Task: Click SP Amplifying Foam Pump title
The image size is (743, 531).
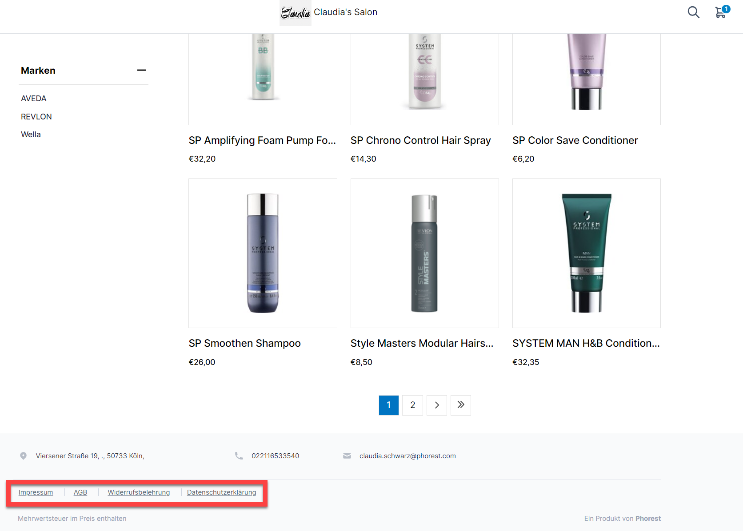Action: click(x=262, y=140)
